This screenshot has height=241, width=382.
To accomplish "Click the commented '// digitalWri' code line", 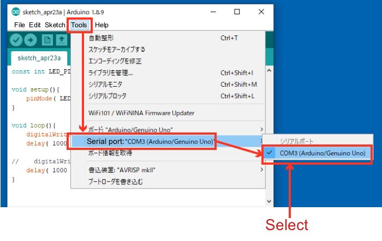I will 41,161.
